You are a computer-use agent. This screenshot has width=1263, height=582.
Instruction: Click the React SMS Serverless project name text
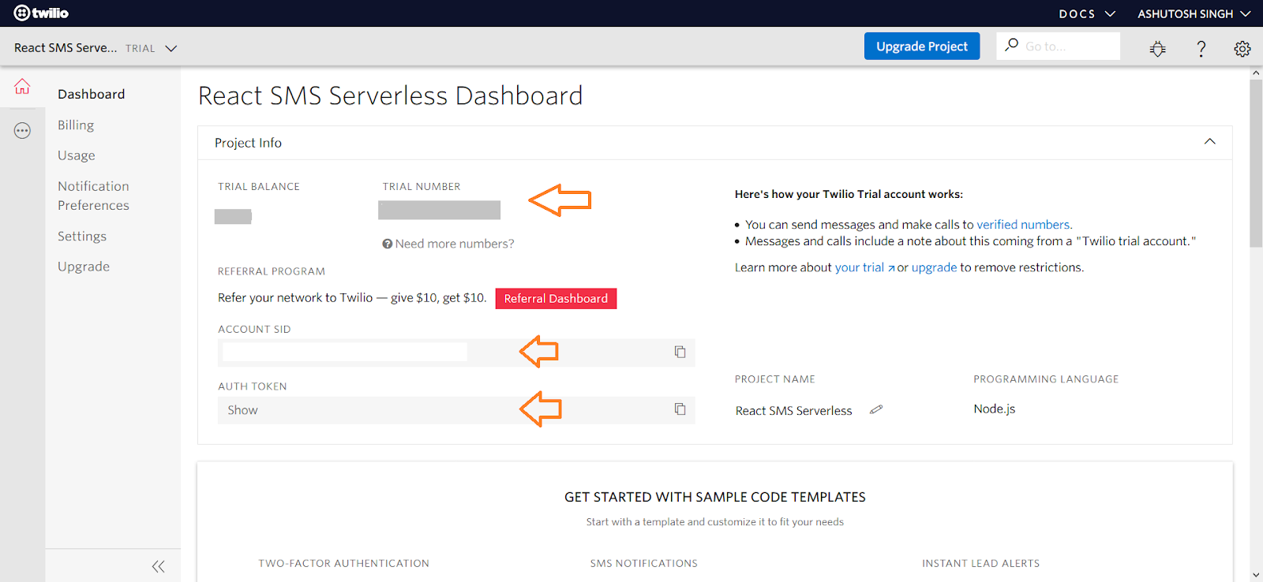click(794, 410)
